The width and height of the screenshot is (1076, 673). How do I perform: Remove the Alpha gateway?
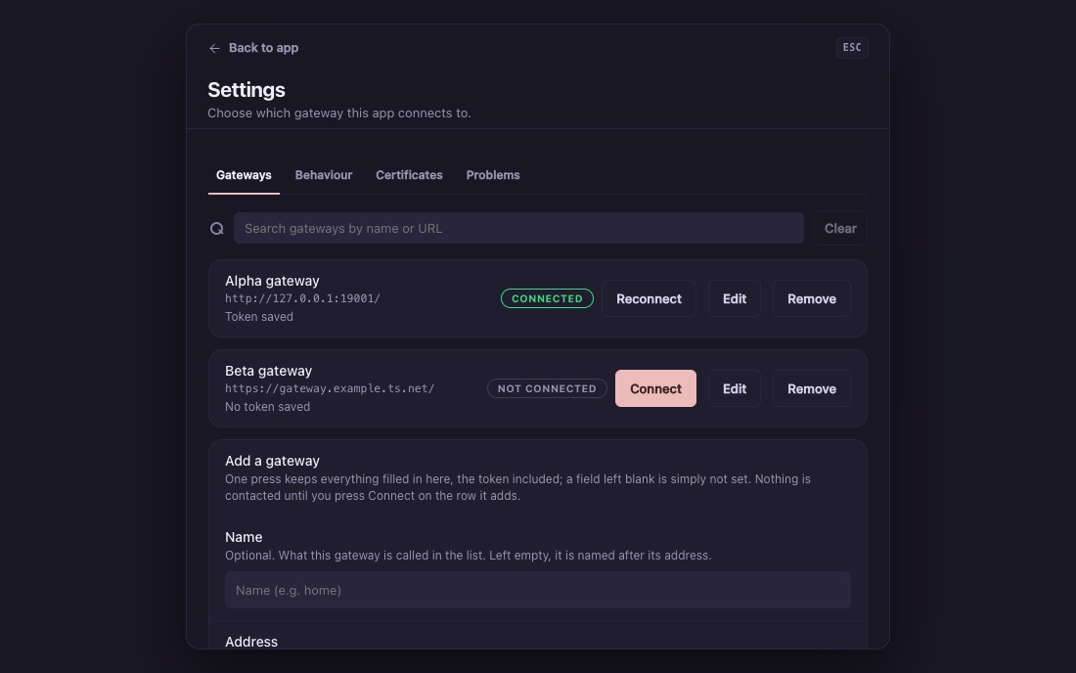811,298
